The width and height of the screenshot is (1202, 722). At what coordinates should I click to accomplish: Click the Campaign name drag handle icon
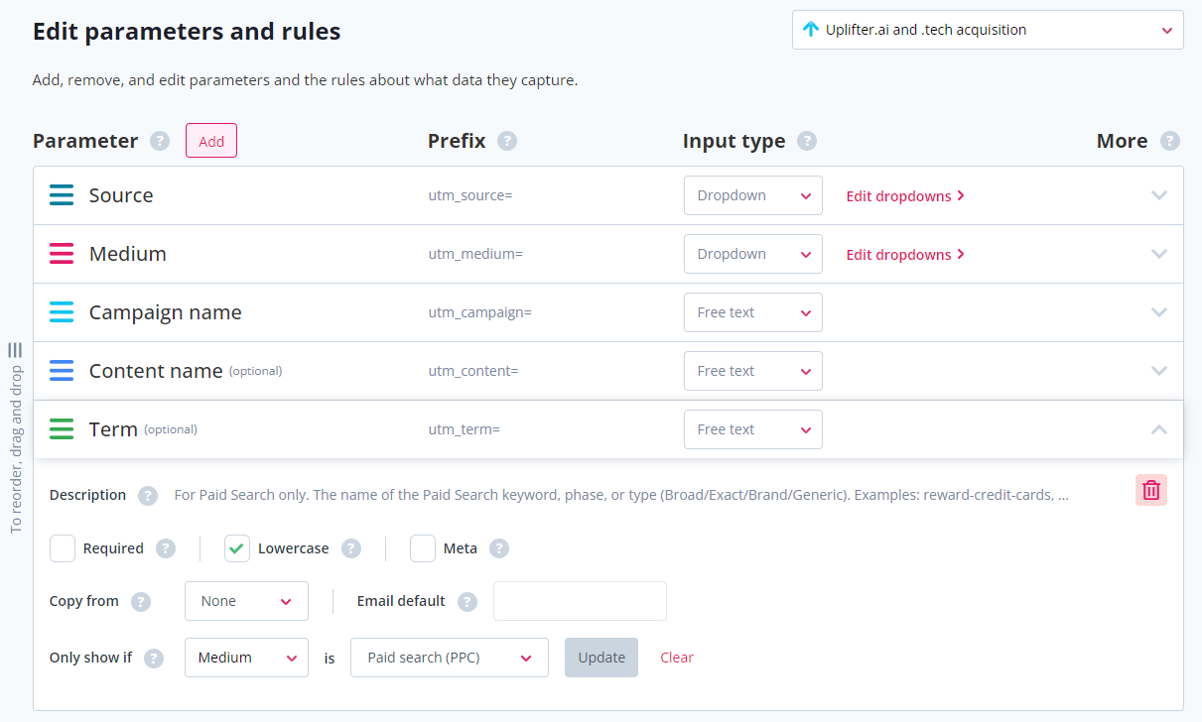pyautogui.click(x=62, y=312)
